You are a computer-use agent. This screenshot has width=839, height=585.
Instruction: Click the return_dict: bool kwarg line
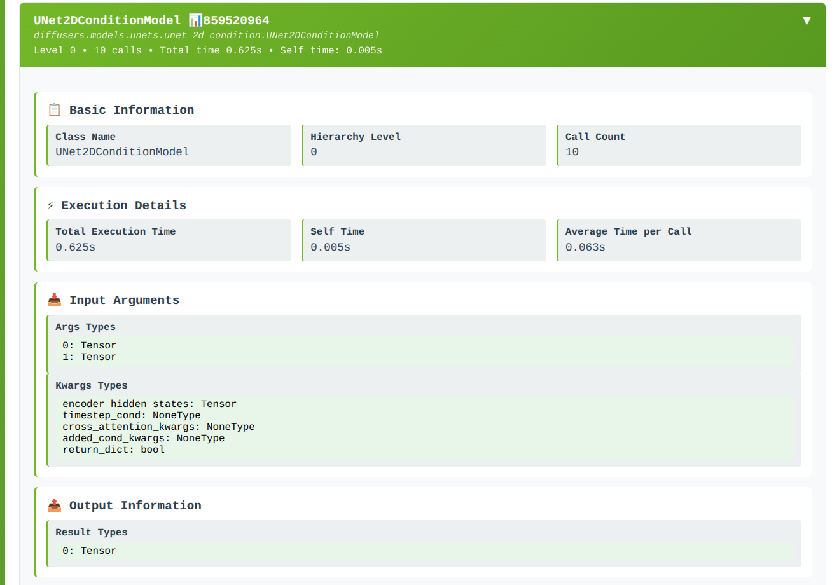tap(113, 450)
